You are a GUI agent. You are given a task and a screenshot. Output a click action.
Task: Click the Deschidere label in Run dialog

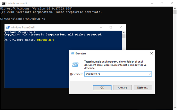[77, 74]
